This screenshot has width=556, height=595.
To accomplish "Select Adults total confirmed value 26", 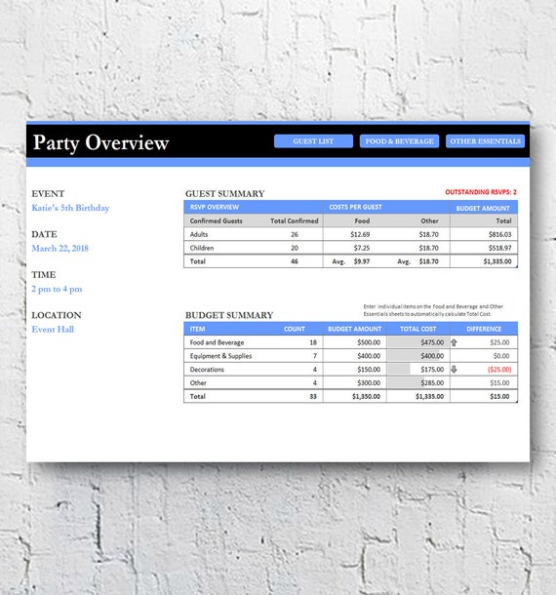I will pyautogui.click(x=295, y=234).
